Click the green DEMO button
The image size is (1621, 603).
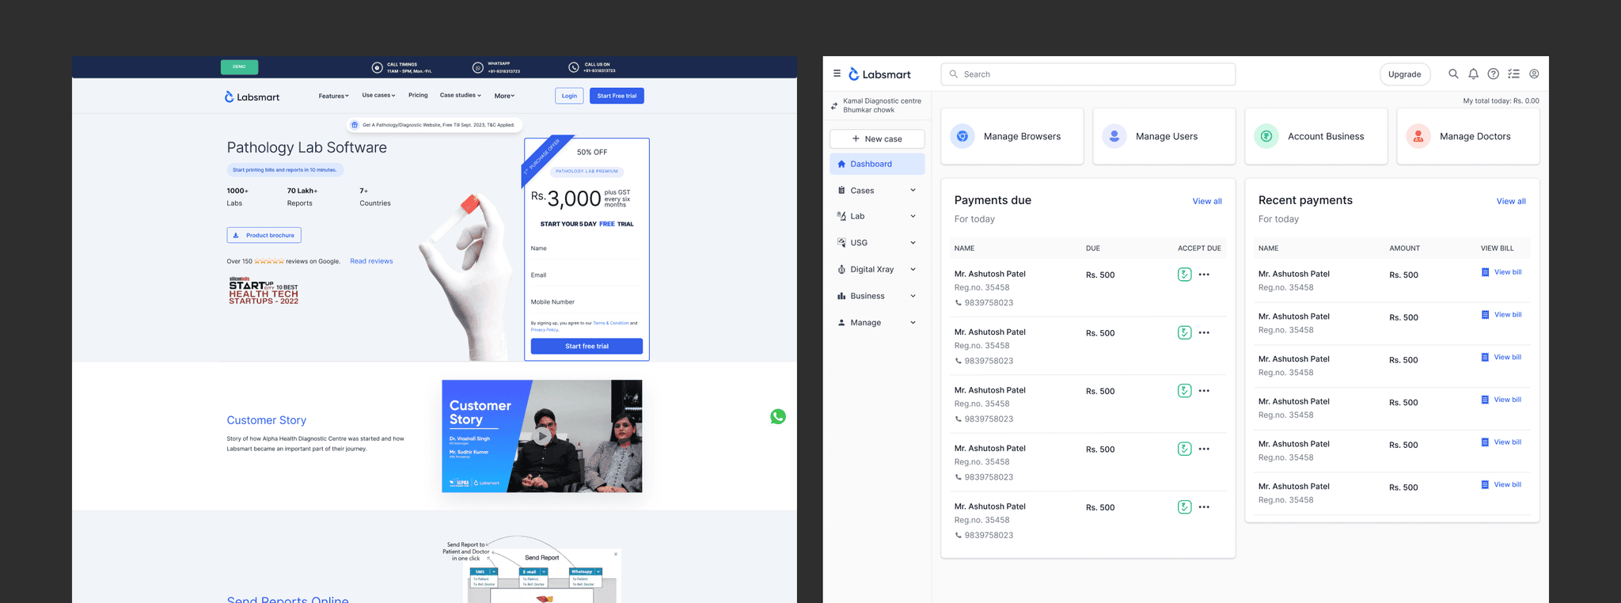tap(239, 66)
